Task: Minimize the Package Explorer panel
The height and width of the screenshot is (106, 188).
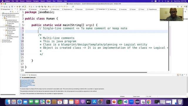Action: [x=15, y=9]
